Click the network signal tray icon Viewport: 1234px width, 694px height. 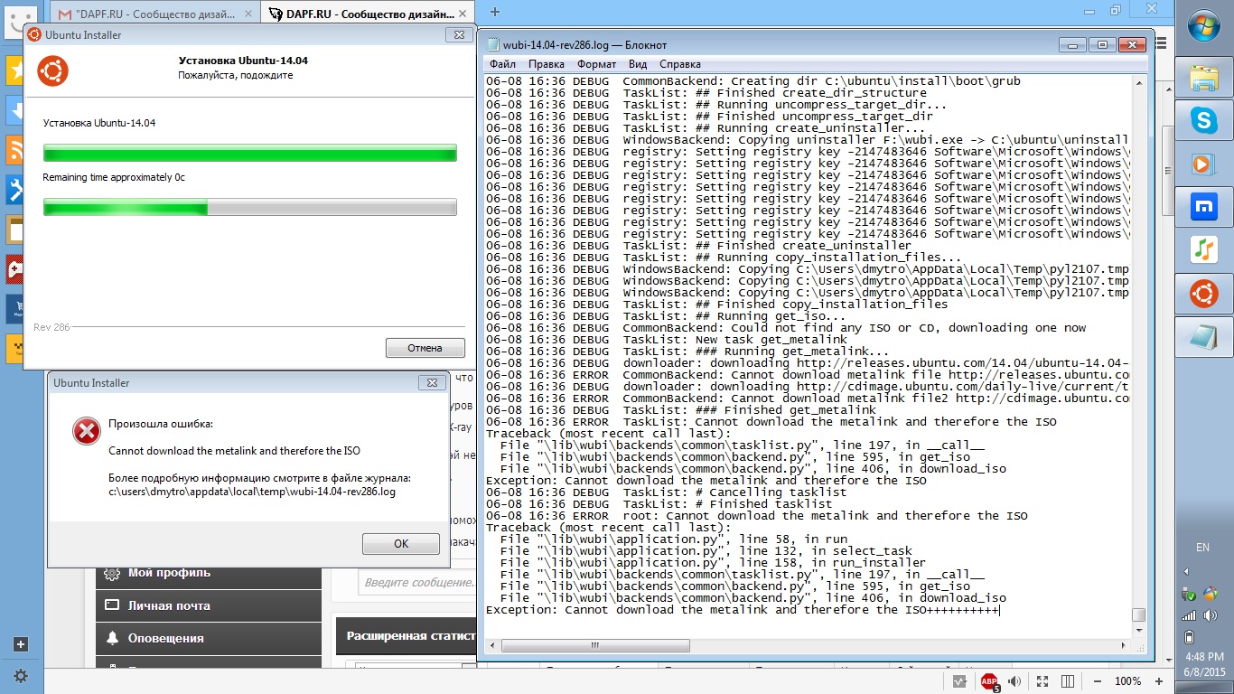coord(1189,615)
